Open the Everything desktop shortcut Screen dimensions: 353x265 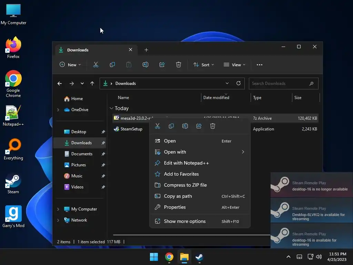(13, 149)
